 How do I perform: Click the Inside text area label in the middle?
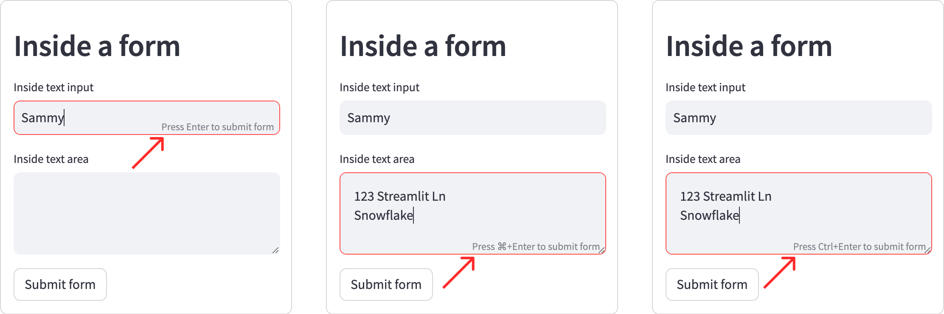377,159
